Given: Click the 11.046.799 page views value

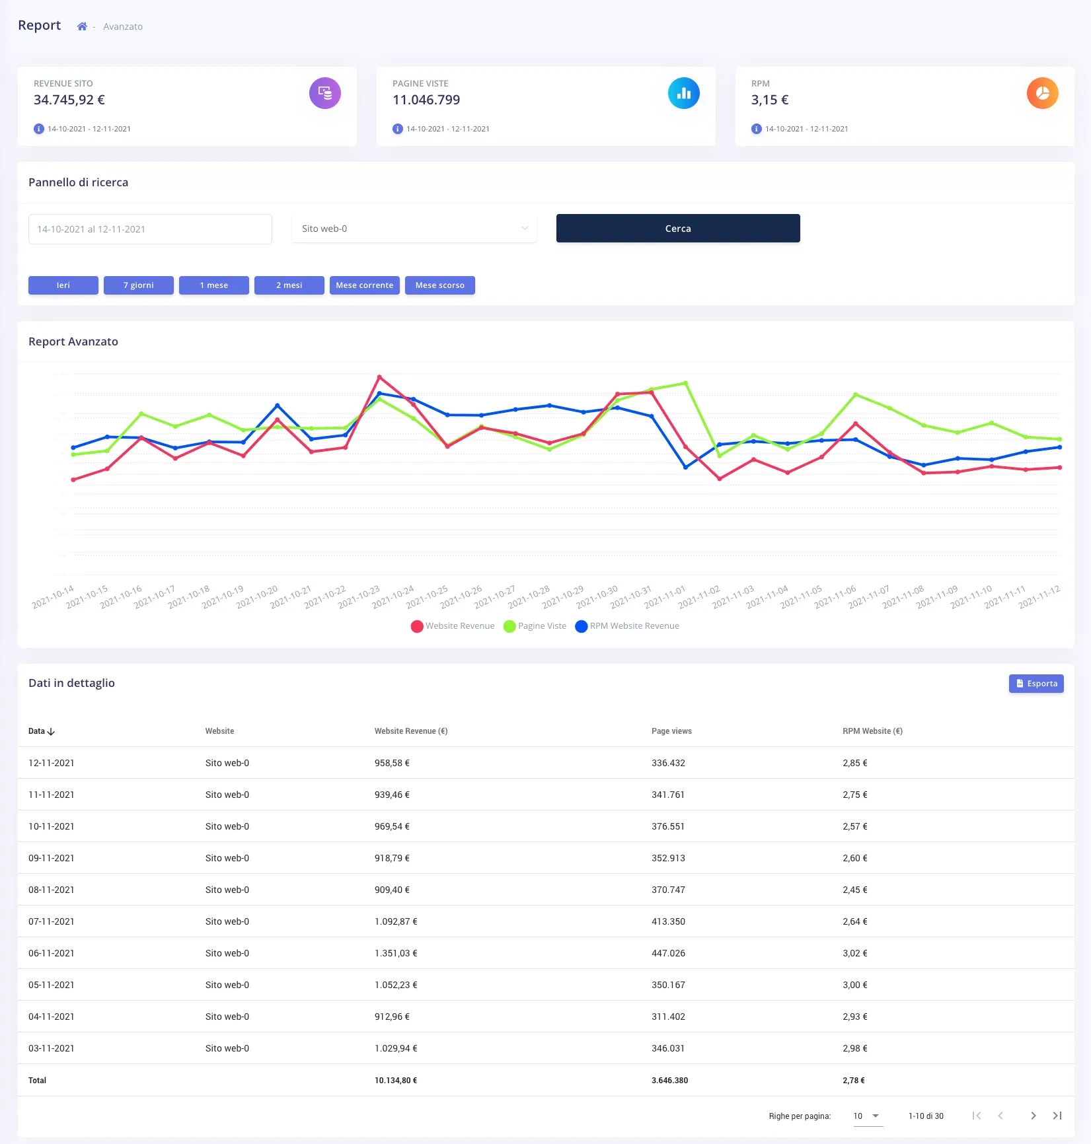Looking at the screenshot, I should click(x=426, y=100).
